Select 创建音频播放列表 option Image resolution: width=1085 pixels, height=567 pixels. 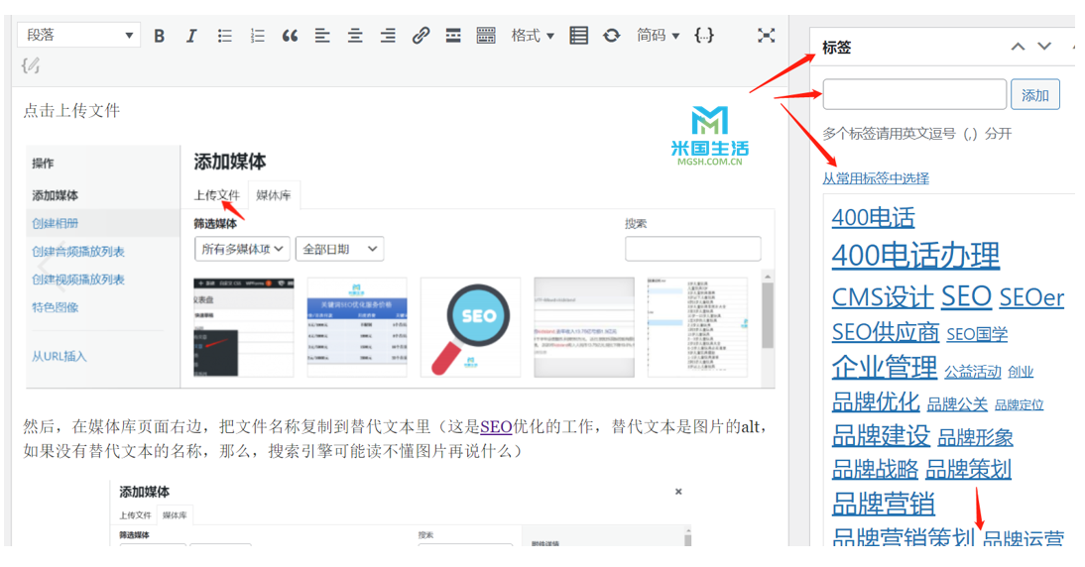click(78, 252)
